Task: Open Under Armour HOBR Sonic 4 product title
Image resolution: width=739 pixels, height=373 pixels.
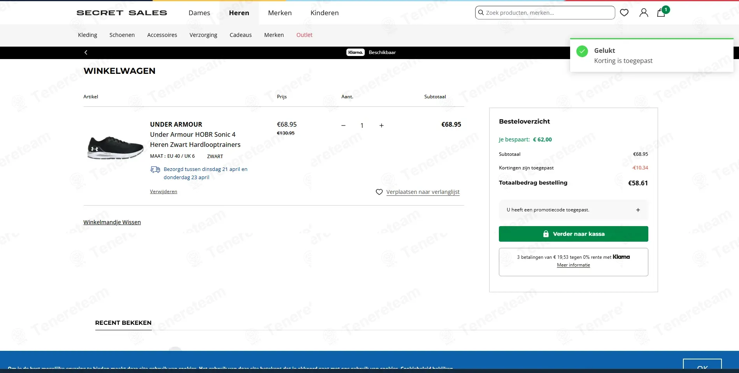Action: pyautogui.click(x=195, y=139)
